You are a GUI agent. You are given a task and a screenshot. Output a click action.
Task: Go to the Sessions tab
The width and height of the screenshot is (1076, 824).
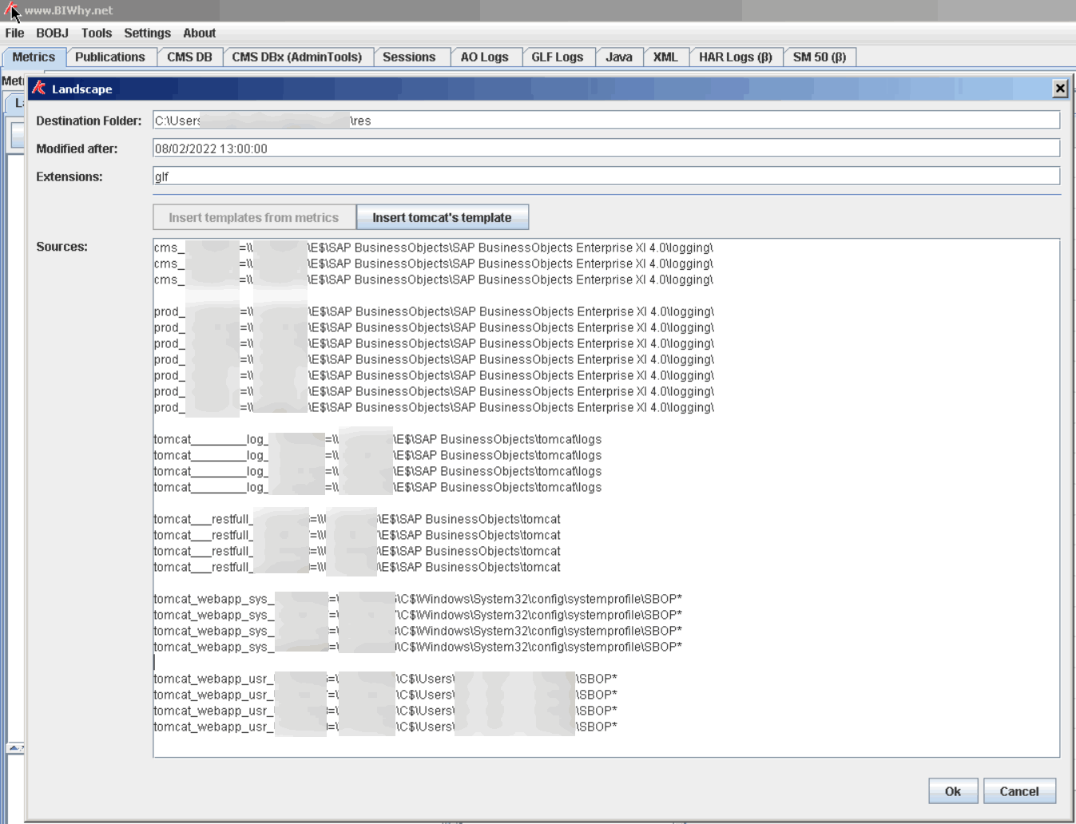(409, 57)
